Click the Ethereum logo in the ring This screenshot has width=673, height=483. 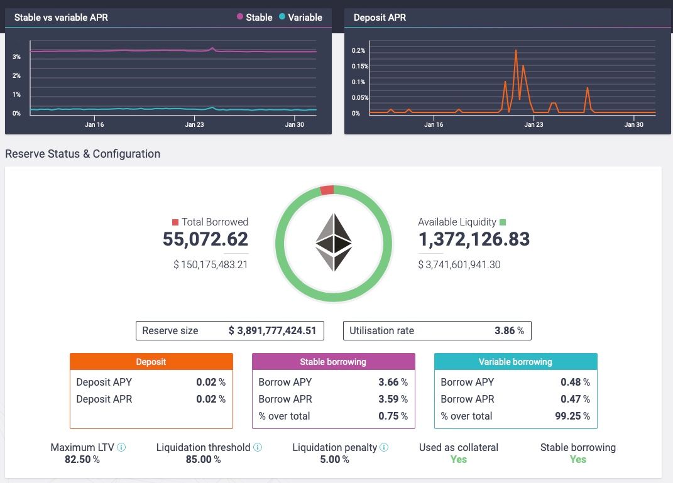(334, 243)
